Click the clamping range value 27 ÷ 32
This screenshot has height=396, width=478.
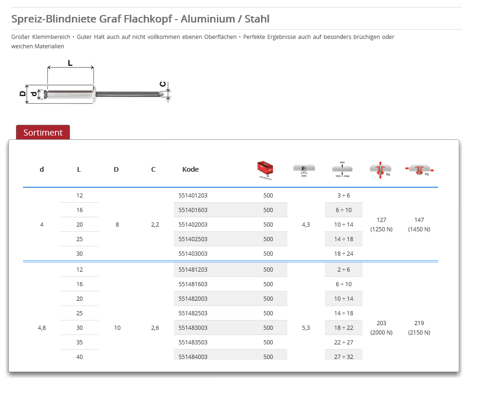coord(344,357)
